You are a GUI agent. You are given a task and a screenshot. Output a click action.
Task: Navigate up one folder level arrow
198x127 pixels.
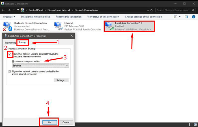pos(18,10)
